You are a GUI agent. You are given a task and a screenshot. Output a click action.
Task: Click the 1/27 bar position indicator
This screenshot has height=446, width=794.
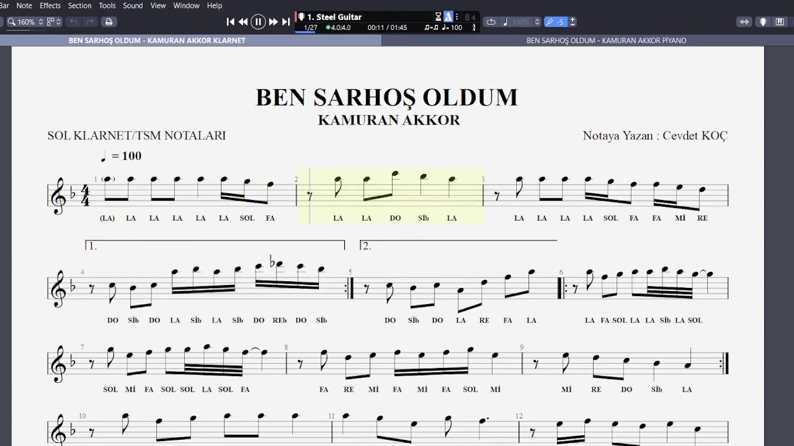pos(311,28)
